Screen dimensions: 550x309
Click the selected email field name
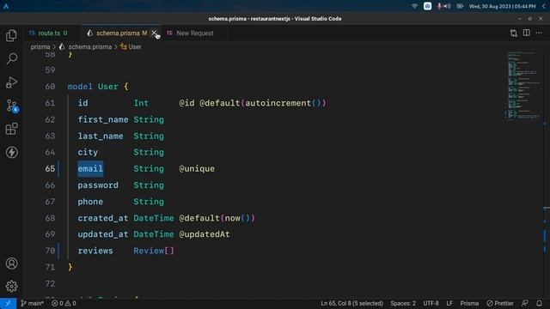point(90,168)
